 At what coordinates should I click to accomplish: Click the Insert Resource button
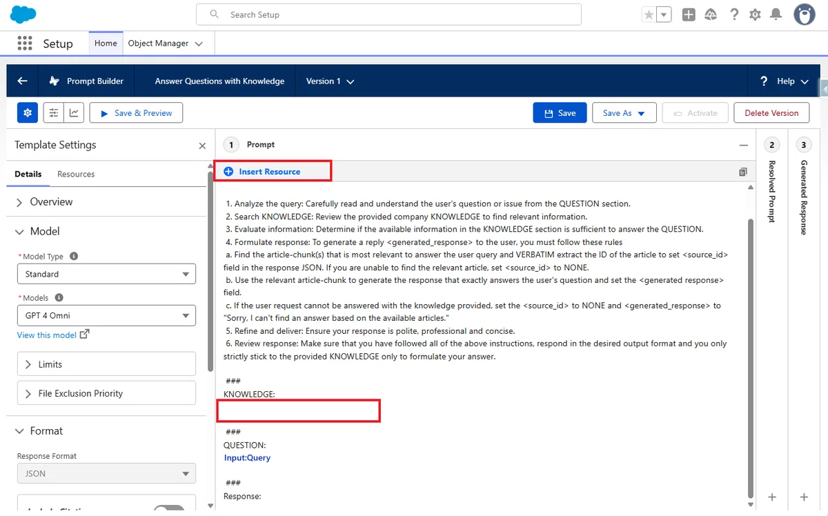[x=262, y=171]
